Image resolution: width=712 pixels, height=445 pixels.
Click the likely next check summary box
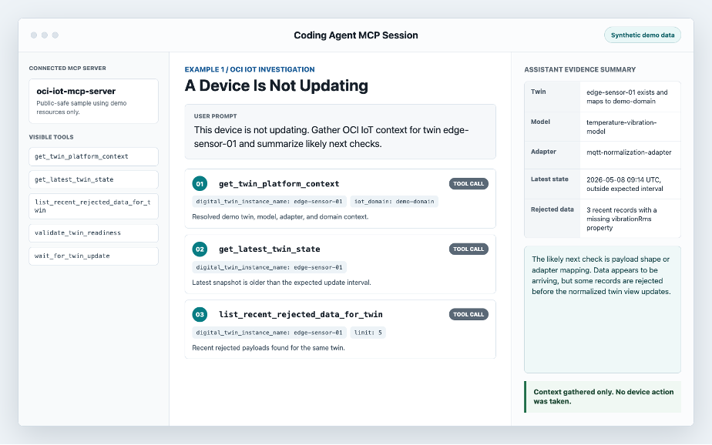point(602,309)
